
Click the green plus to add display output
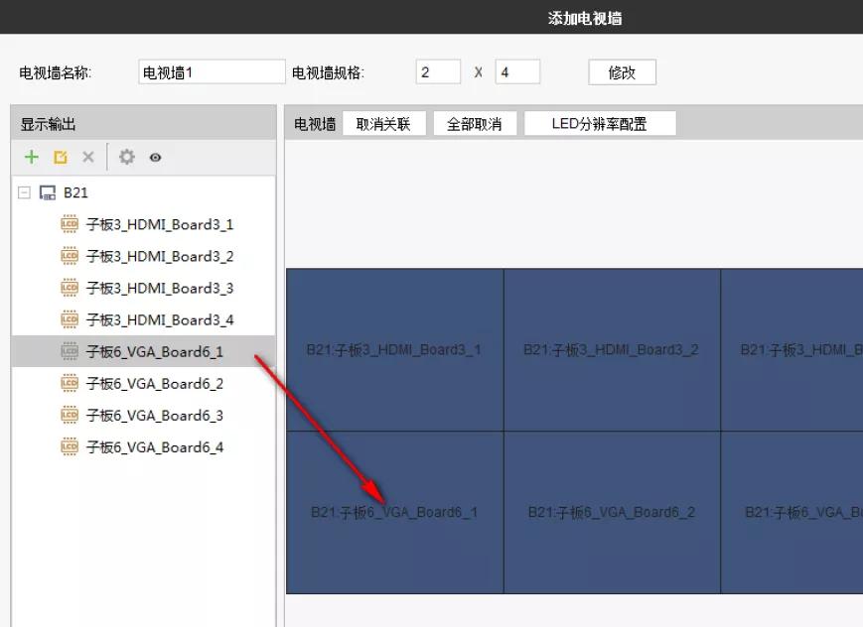pyautogui.click(x=31, y=156)
